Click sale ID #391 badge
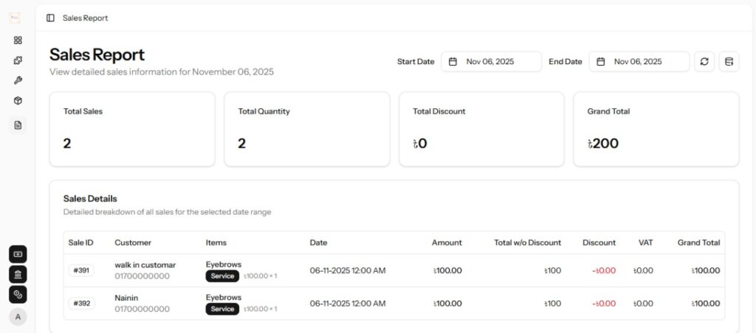This screenshot has width=756, height=333. tap(81, 270)
